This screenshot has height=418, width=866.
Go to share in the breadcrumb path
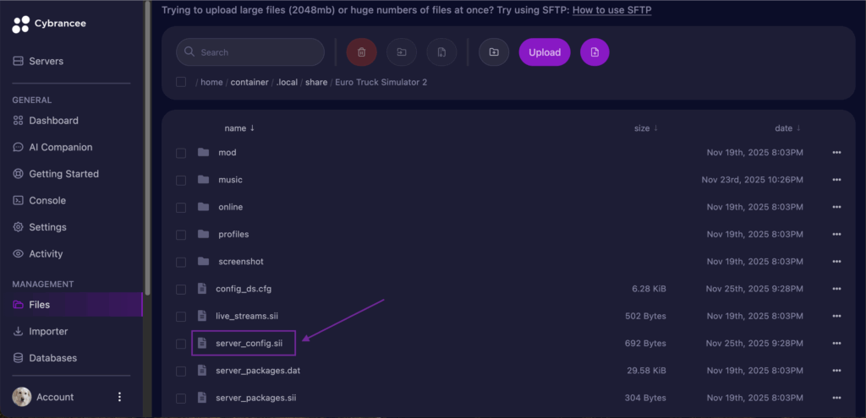pos(316,82)
